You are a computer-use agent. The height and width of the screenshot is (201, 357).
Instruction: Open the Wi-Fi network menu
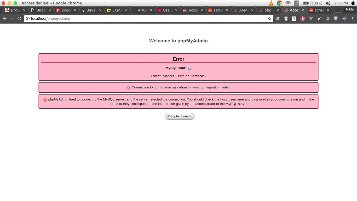click(x=288, y=3)
